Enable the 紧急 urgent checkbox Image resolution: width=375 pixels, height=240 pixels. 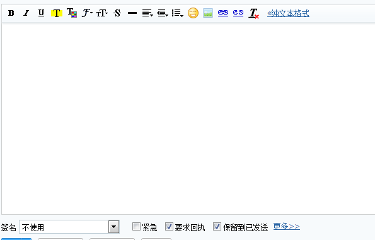[136, 227]
